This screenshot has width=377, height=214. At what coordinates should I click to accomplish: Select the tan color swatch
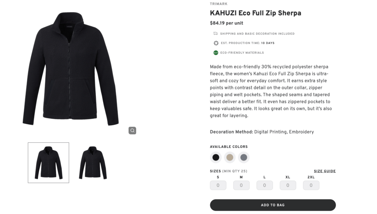[230, 157]
